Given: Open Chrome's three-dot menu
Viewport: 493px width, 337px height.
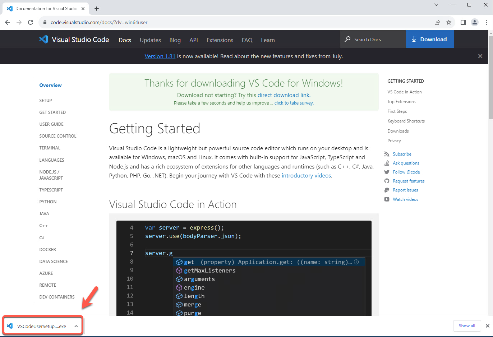Looking at the screenshot, I should [x=486, y=22].
